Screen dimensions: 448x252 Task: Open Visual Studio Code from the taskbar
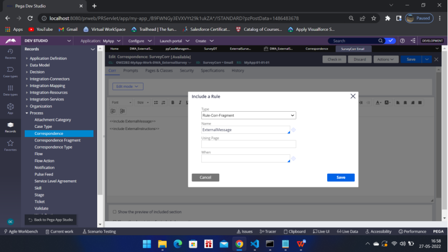(x=255, y=244)
